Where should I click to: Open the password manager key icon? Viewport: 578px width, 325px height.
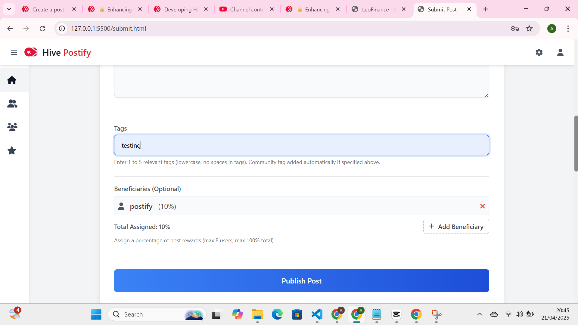click(515, 29)
